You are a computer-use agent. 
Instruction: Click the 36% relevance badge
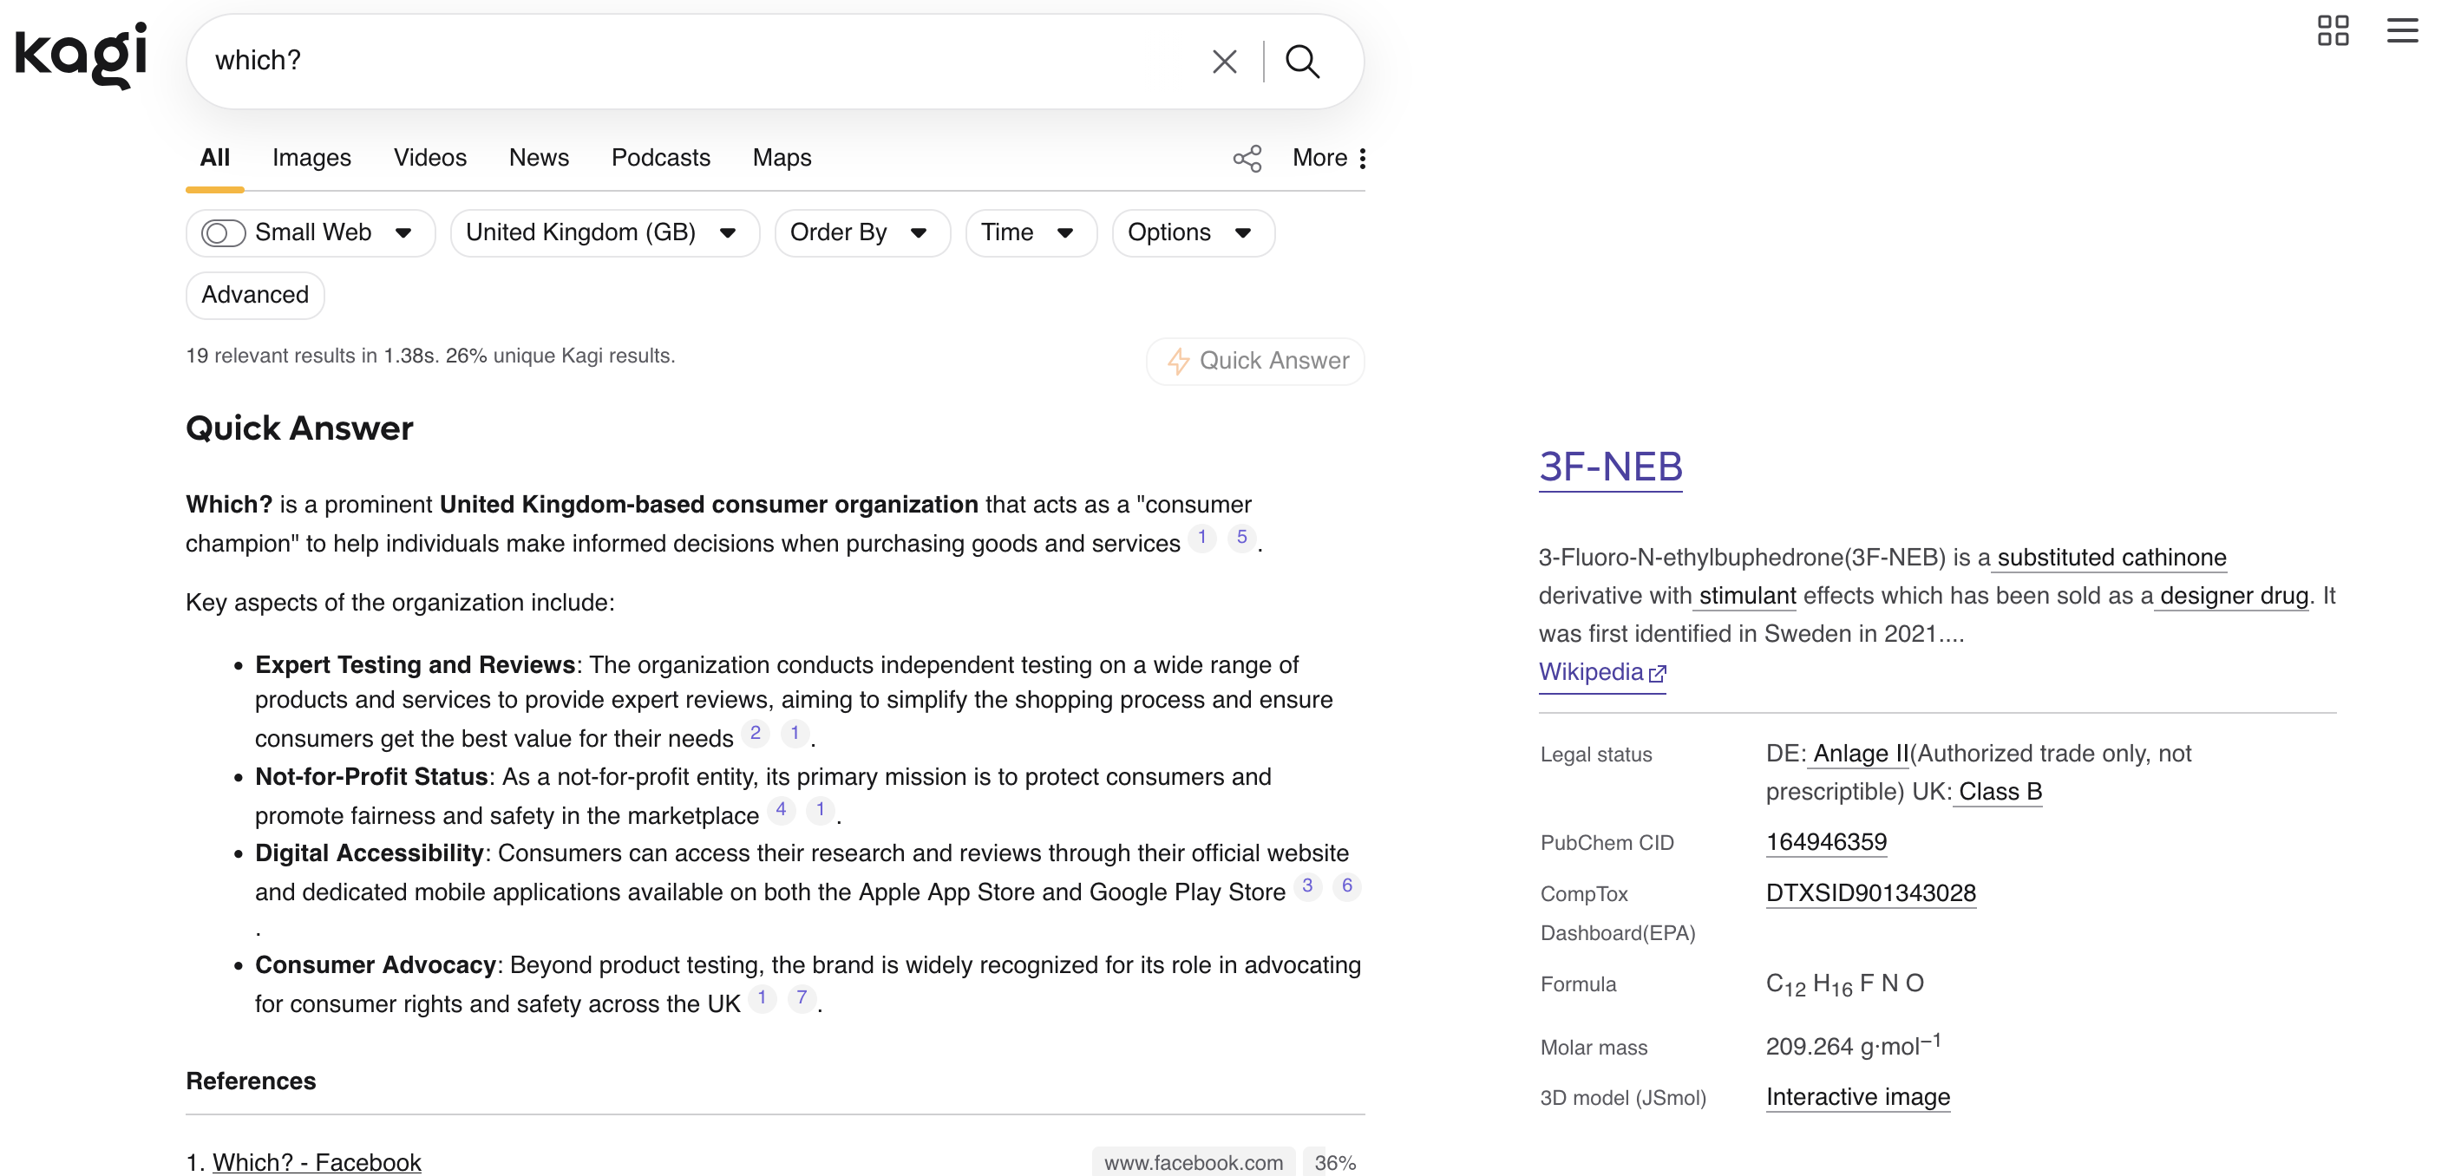[1334, 1163]
